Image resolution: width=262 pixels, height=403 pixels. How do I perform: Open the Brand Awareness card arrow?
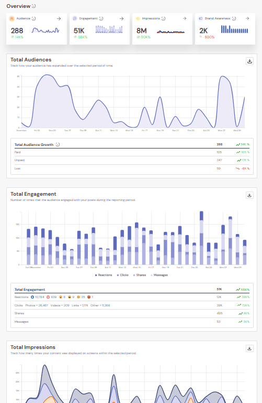(247, 18)
